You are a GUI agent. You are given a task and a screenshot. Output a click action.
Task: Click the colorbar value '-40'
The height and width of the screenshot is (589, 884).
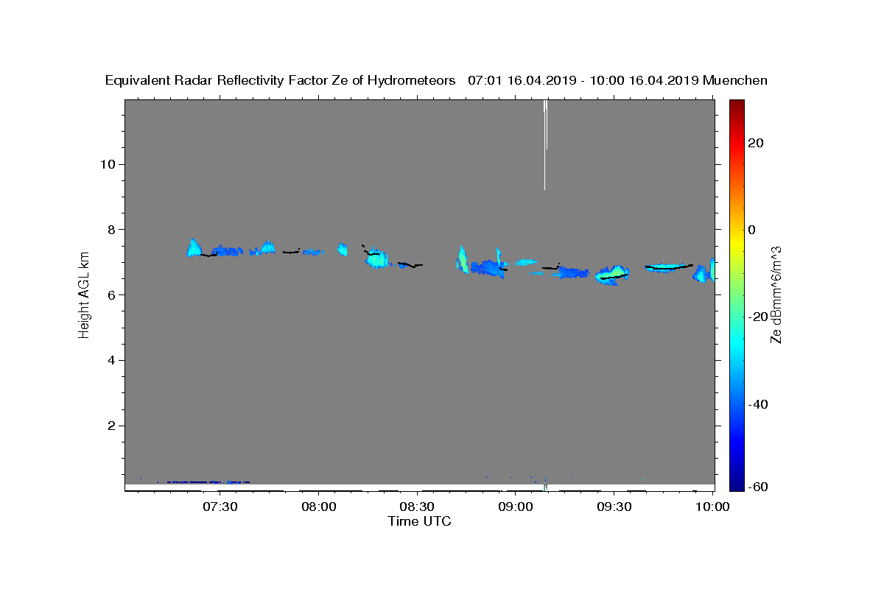pyautogui.click(x=759, y=404)
